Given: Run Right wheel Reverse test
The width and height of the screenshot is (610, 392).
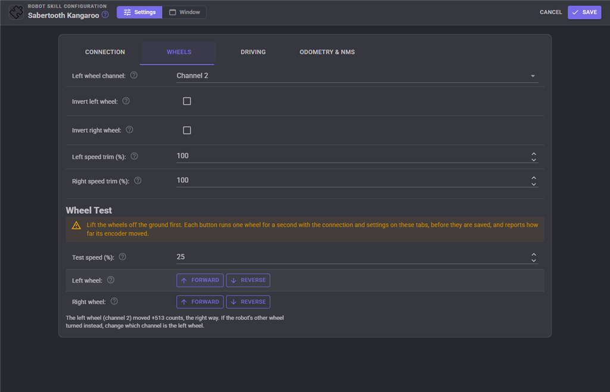Looking at the screenshot, I should pyautogui.click(x=248, y=302).
